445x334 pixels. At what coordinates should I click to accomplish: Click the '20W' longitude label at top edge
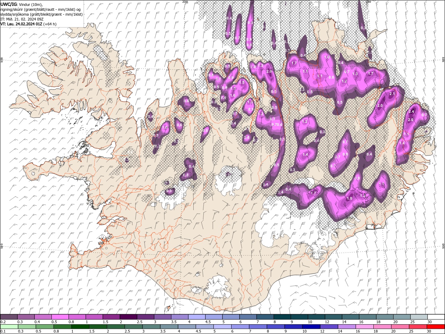point(185,1)
